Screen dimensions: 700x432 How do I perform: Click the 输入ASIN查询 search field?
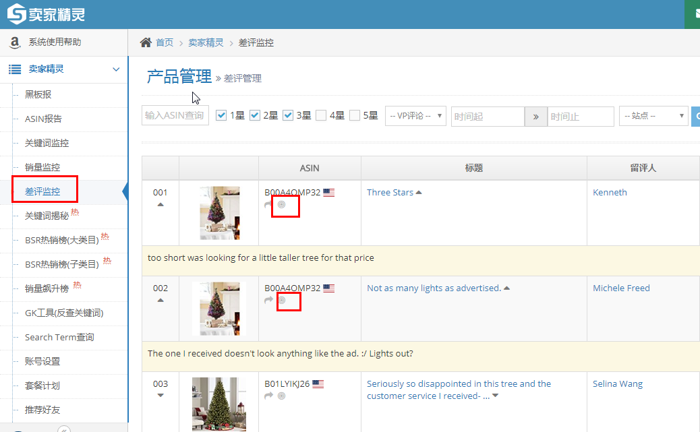tap(175, 116)
